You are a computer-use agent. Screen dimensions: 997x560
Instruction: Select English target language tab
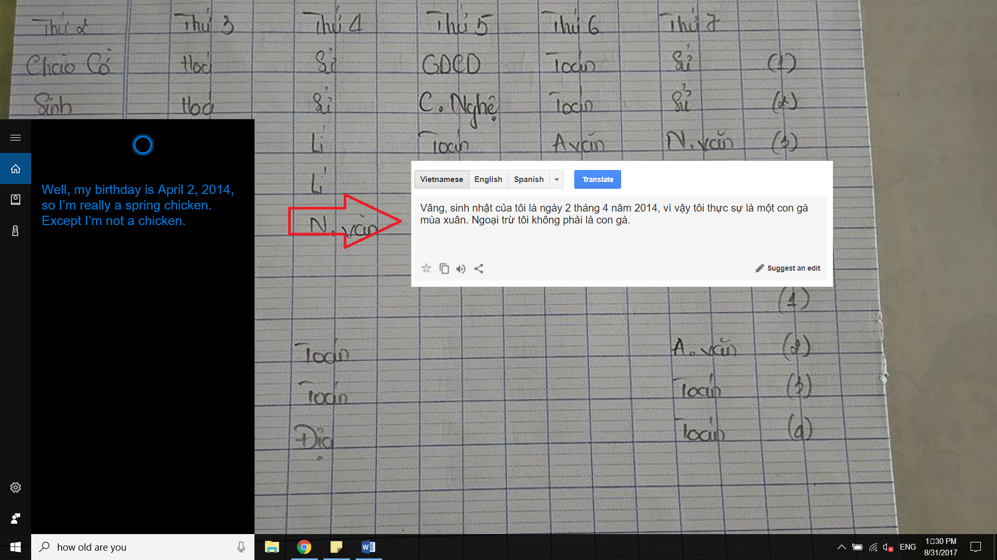click(x=487, y=179)
